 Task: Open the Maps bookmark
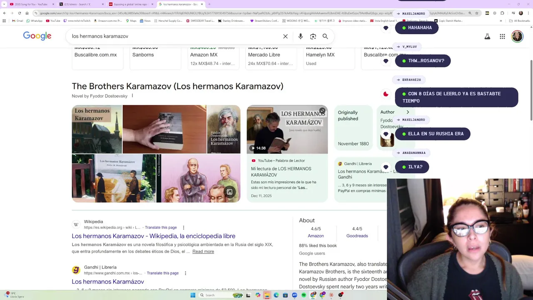point(131,20)
